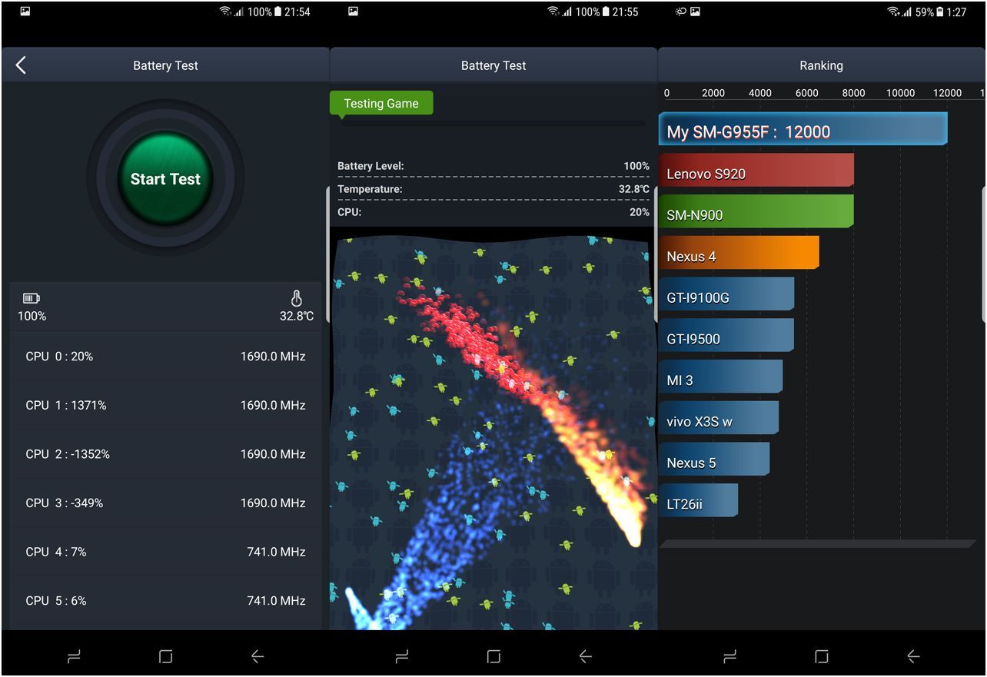Select the Testing Game label
This screenshot has width=987, height=677.
381,103
